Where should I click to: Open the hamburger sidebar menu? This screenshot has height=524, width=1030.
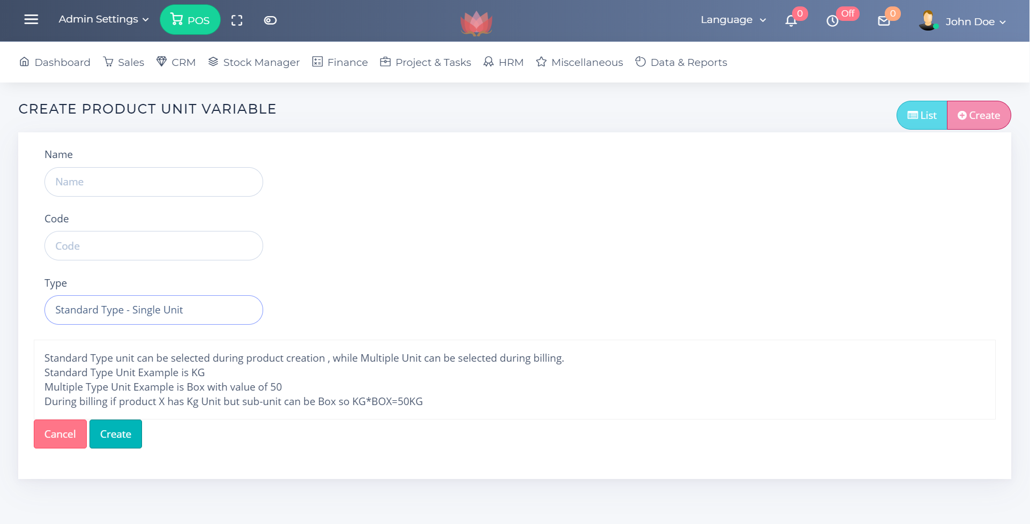tap(31, 20)
